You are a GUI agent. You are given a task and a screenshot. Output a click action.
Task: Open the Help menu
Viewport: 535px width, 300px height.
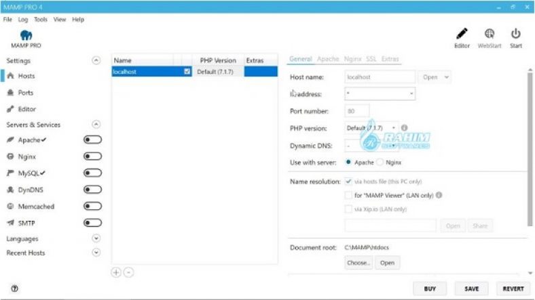coord(78,20)
